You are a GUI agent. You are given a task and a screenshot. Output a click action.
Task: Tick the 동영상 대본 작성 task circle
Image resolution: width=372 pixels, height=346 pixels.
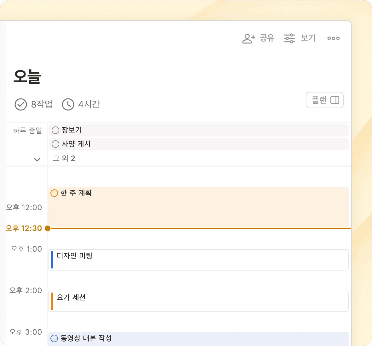(x=54, y=338)
